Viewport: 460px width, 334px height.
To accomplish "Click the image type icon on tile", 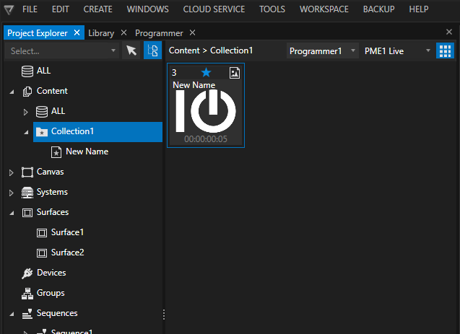I will point(235,73).
